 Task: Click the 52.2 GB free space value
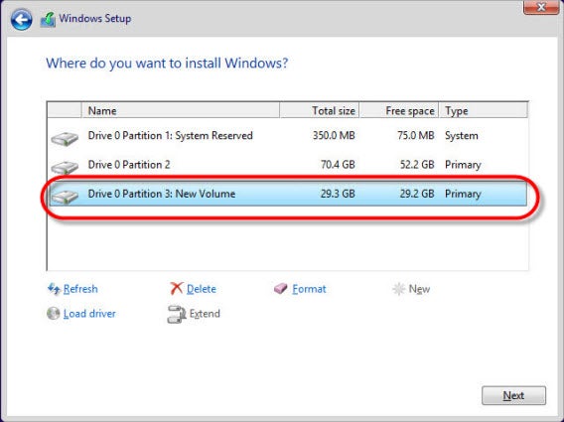(x=417, y=165)
